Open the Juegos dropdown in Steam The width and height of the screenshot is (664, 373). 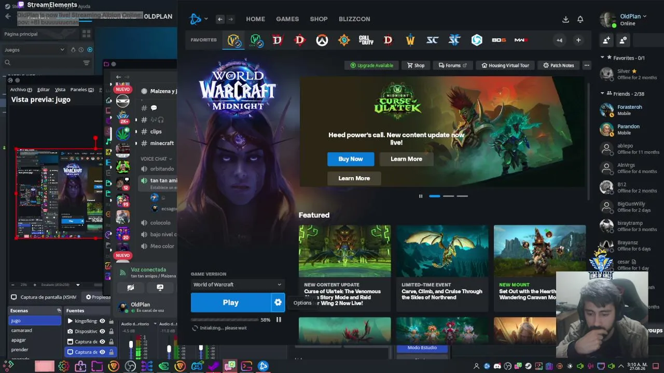(x=34, y=50)
